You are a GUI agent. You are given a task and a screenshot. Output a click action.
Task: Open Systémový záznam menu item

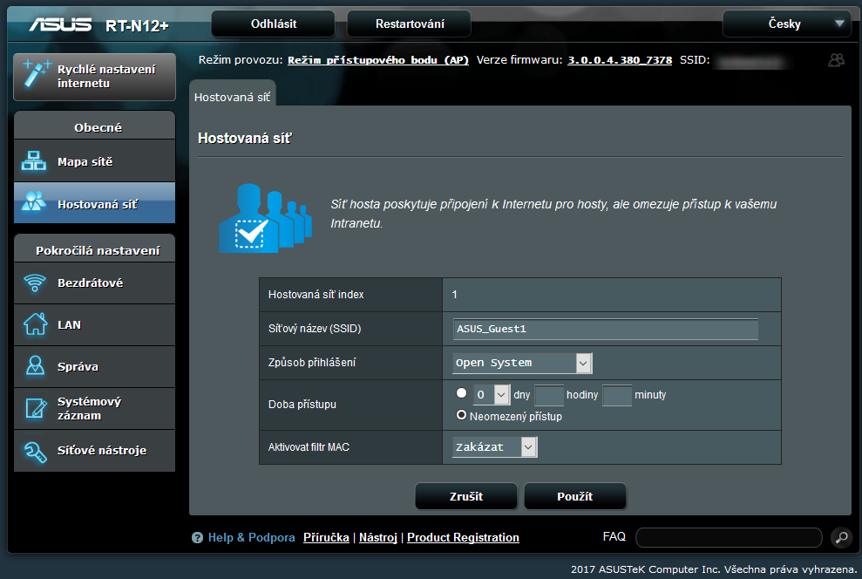(x=94, y=409)
